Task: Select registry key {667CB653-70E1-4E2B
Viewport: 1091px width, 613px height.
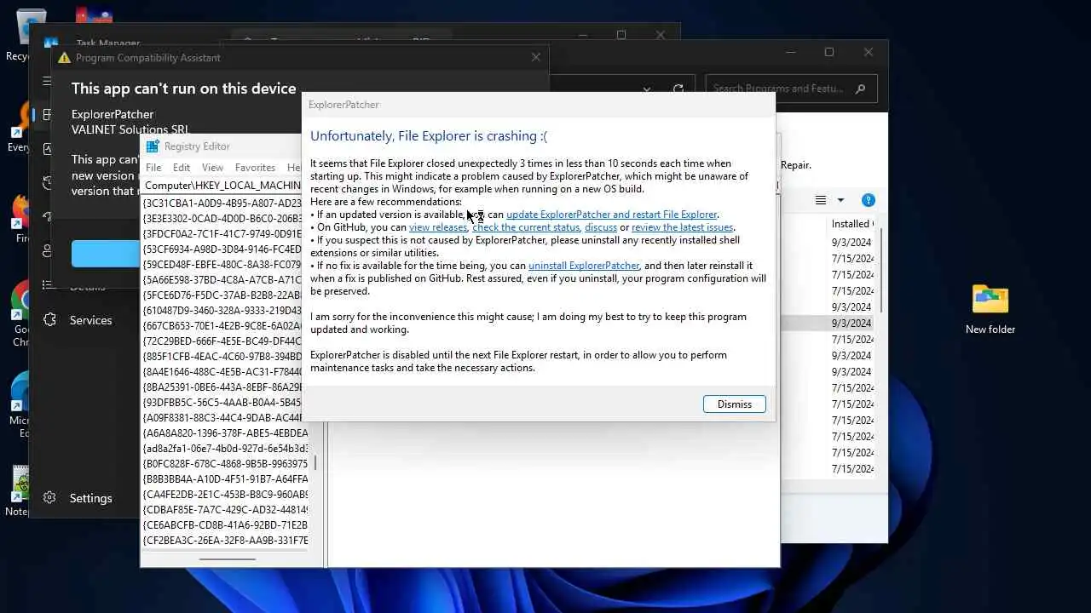Action: [x=222, y=326]
